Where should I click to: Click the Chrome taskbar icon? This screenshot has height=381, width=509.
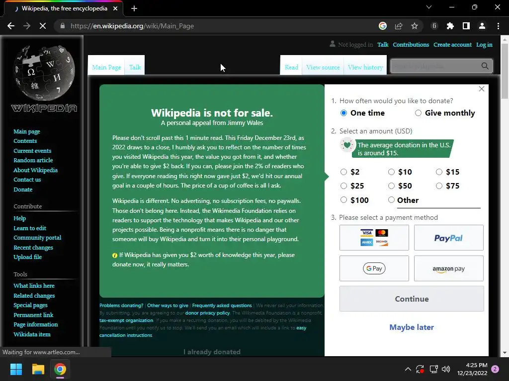(60, 369)
